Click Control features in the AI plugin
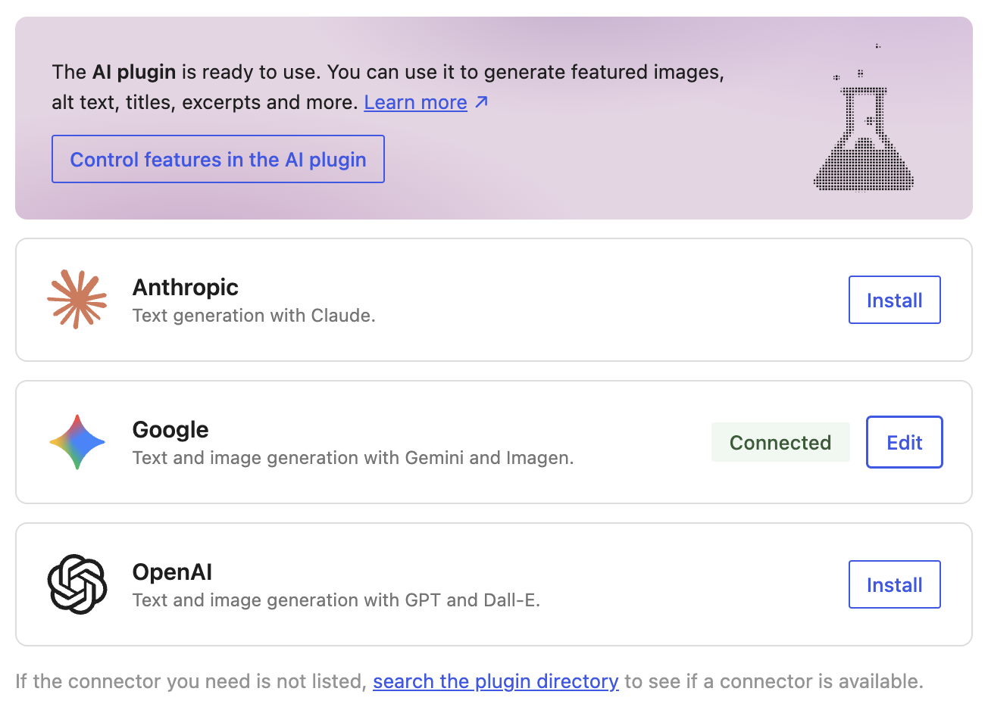 tap(218, 159)
